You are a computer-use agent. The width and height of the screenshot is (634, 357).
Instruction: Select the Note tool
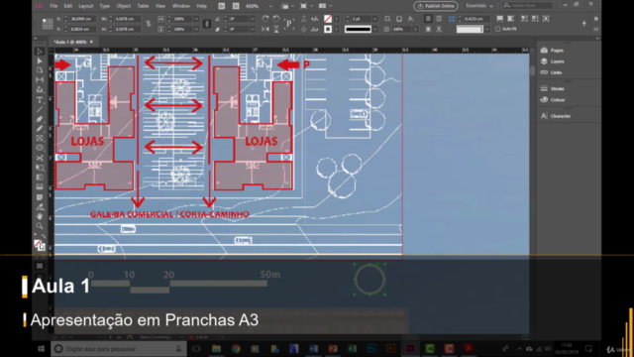coord(40,197)
